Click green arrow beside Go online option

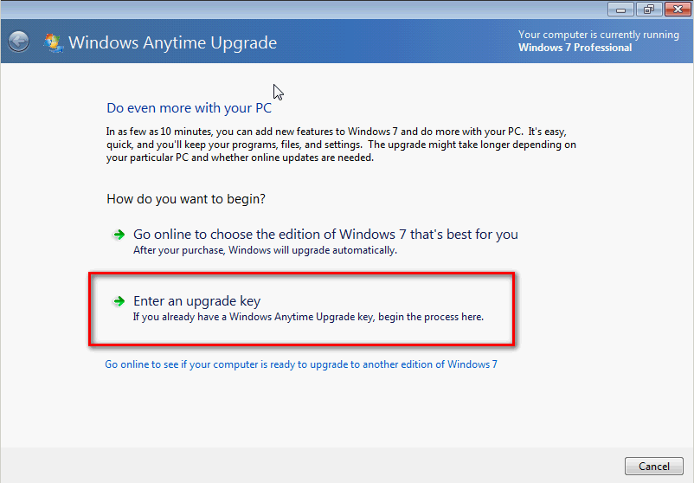119,235
